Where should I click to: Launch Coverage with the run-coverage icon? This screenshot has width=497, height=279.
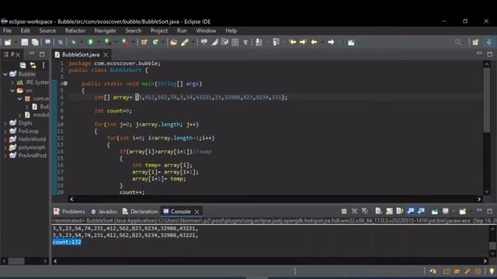click(x=107, y=42)
